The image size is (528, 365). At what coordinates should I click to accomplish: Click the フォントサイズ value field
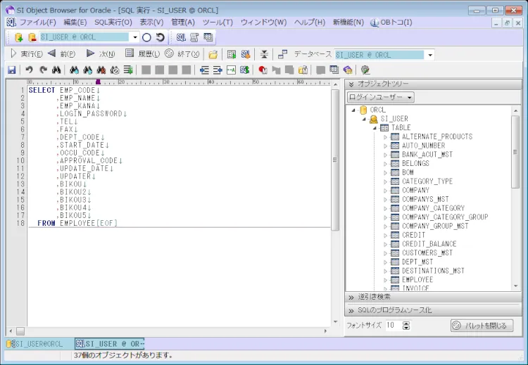point(394,326)
